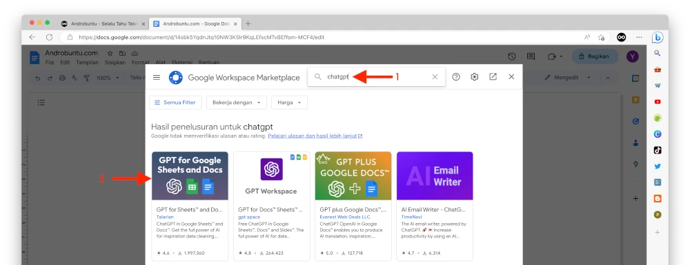Reload the browser page
This screenshot has width=690, height=265.
point(49,37)
